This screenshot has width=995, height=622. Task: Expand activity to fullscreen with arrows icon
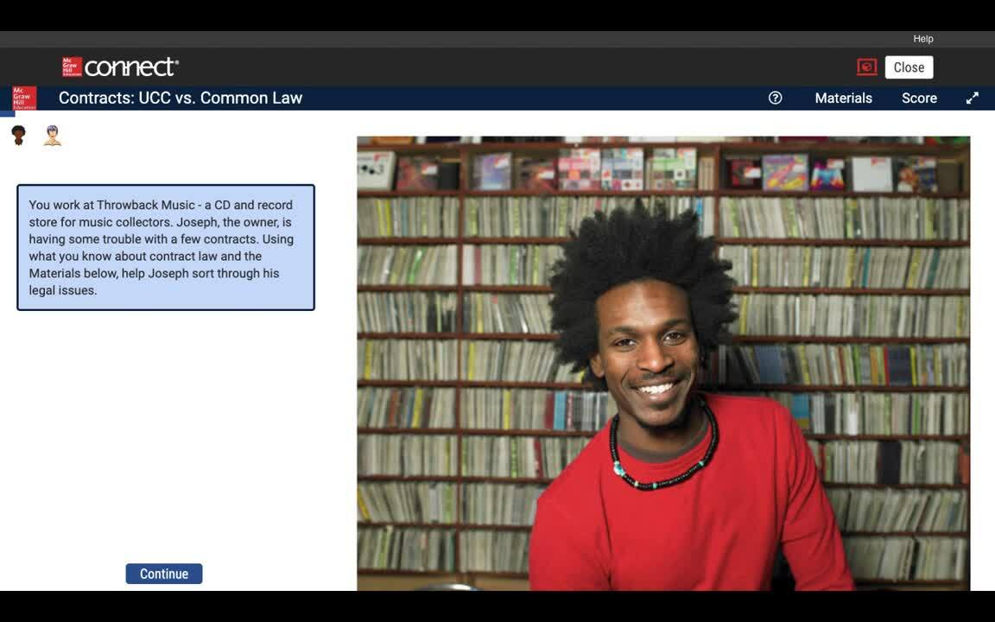pos(972,98)
